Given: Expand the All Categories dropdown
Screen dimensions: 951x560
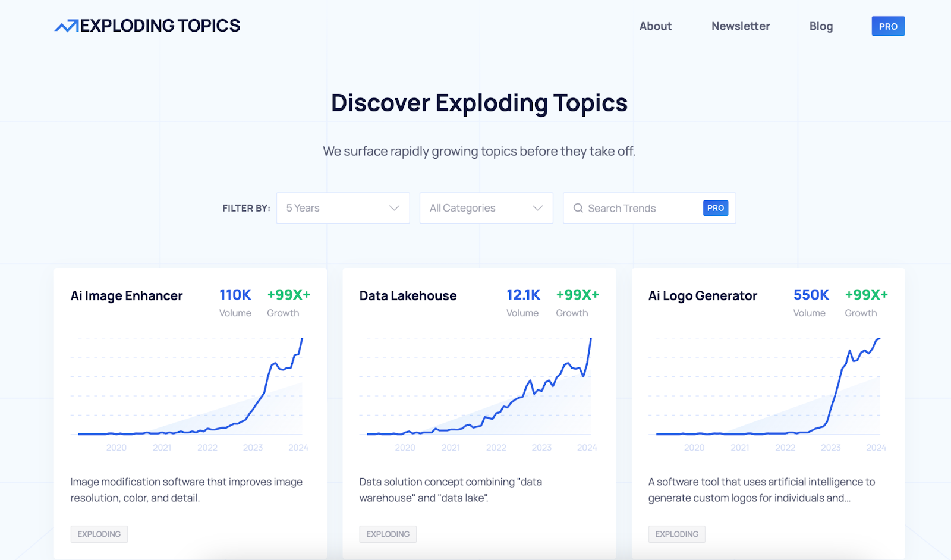Looking at the screenshot, I should (x=486, y=208).
